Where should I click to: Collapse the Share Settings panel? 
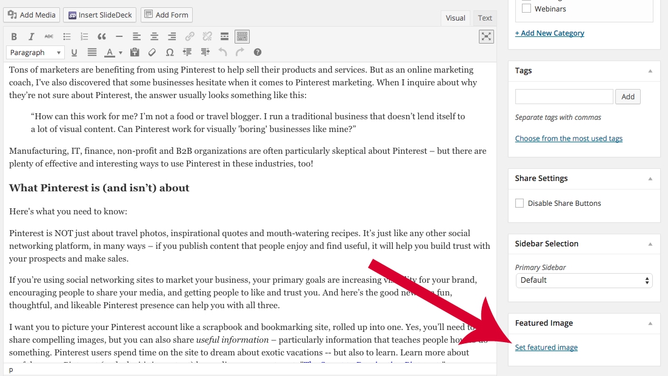650,179
